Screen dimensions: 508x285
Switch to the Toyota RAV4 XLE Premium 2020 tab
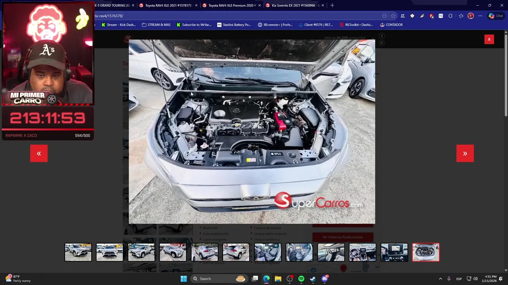232,6
